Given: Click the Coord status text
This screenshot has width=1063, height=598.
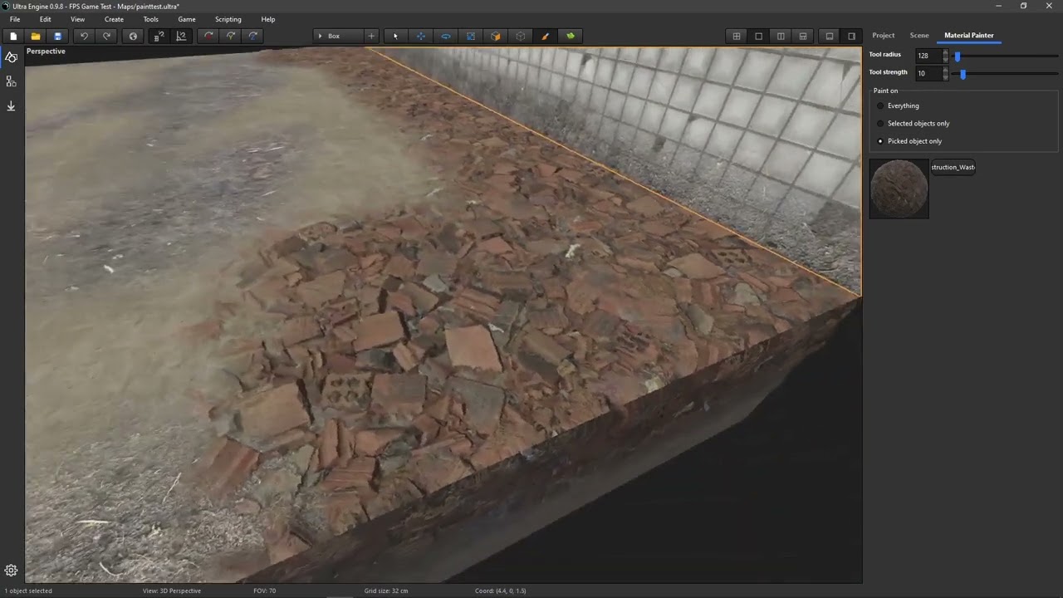Looking at the screenshot, I should tap(501, 591).
